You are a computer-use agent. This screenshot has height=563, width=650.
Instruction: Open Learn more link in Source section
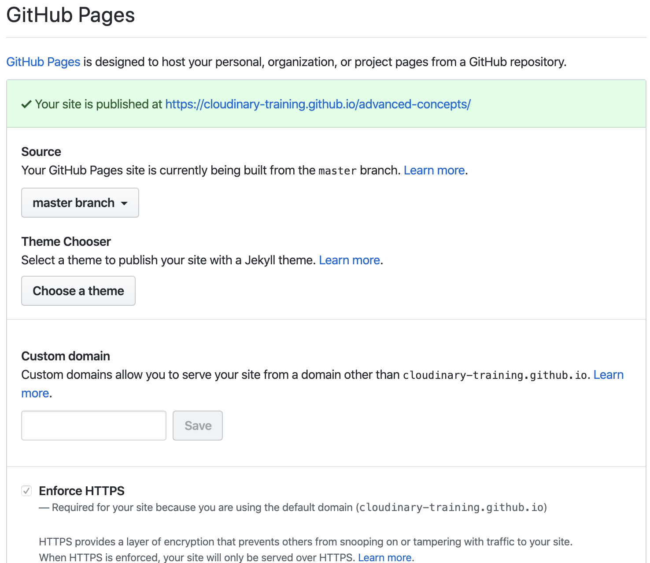[x=434, y=170]
